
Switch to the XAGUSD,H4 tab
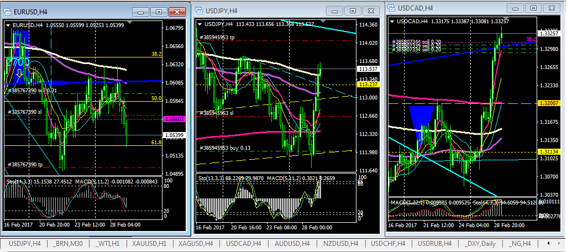coord(196,243)
